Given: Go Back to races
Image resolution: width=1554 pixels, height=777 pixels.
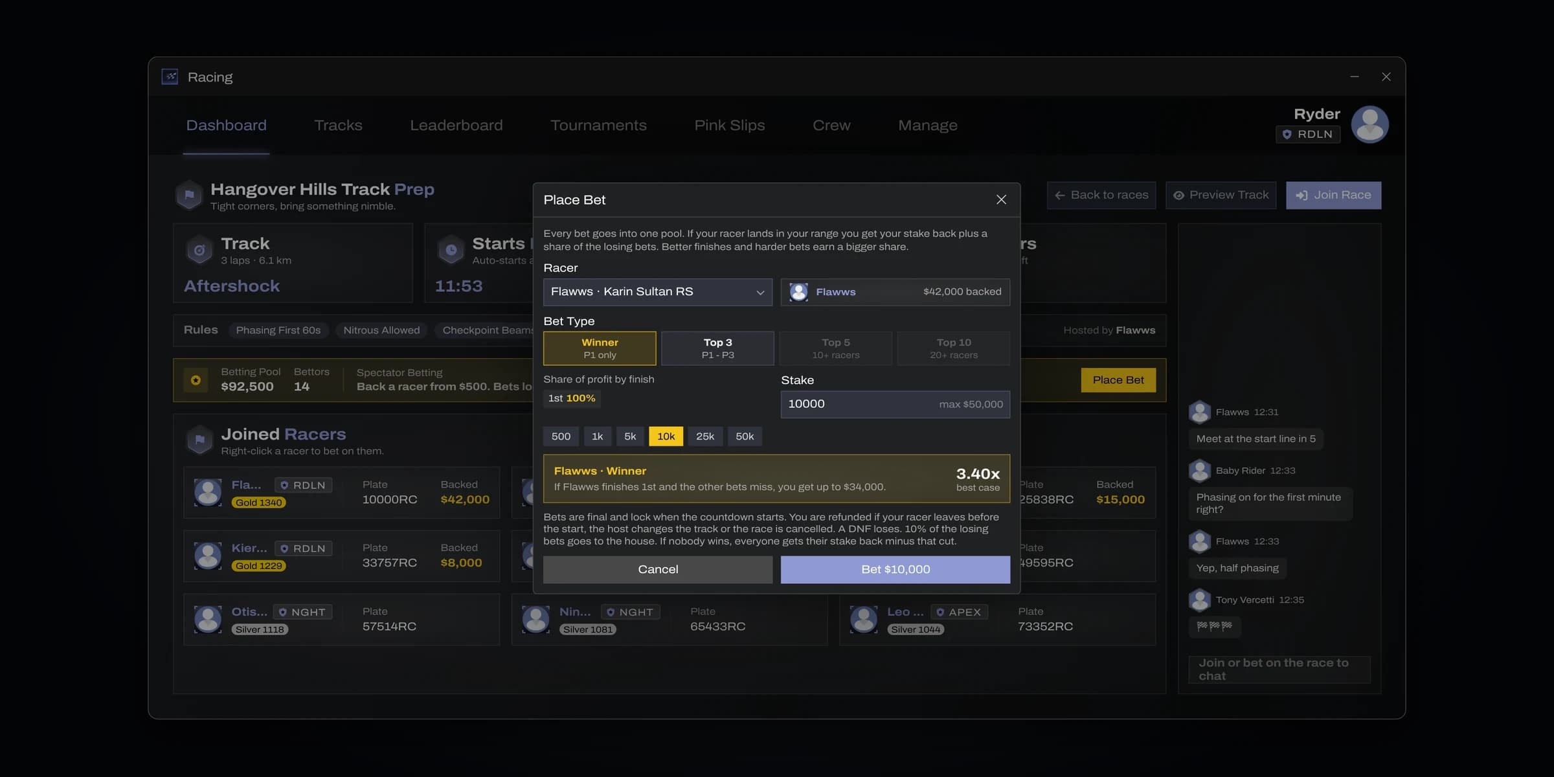Looking at the screenshot, I should [1101, 195].
